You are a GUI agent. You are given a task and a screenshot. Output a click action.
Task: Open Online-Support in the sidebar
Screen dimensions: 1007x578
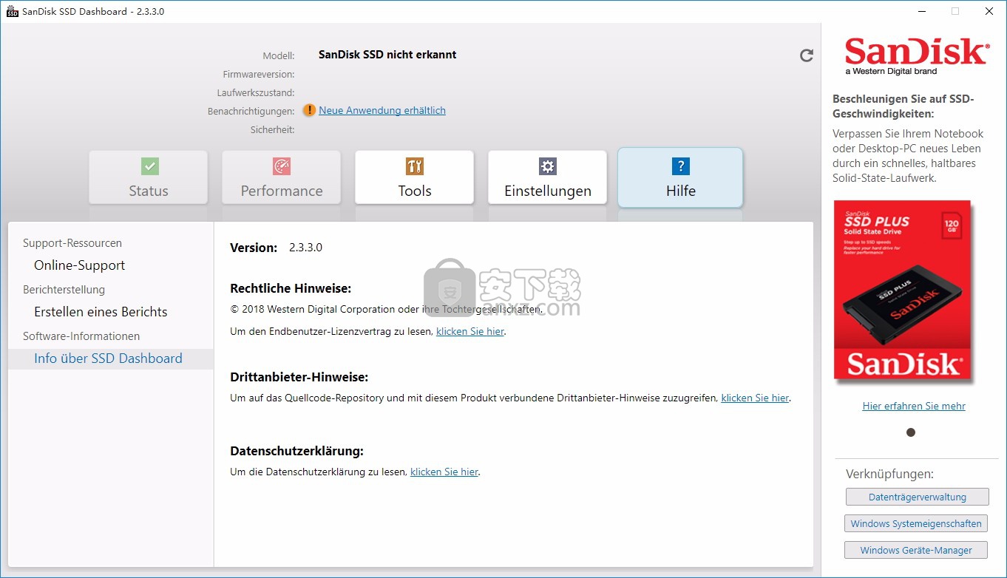(80, 265)
